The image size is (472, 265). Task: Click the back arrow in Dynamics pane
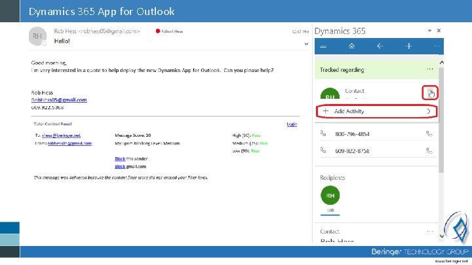pyautogui.click(x=380, y=46)
